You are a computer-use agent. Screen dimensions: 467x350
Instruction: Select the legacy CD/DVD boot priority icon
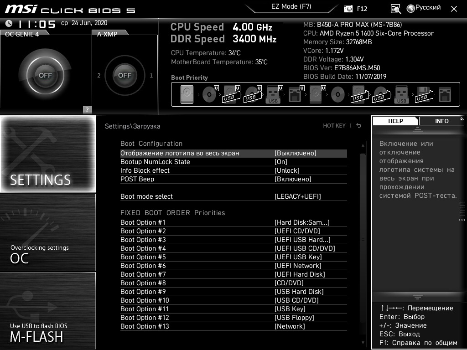[338, 95]
